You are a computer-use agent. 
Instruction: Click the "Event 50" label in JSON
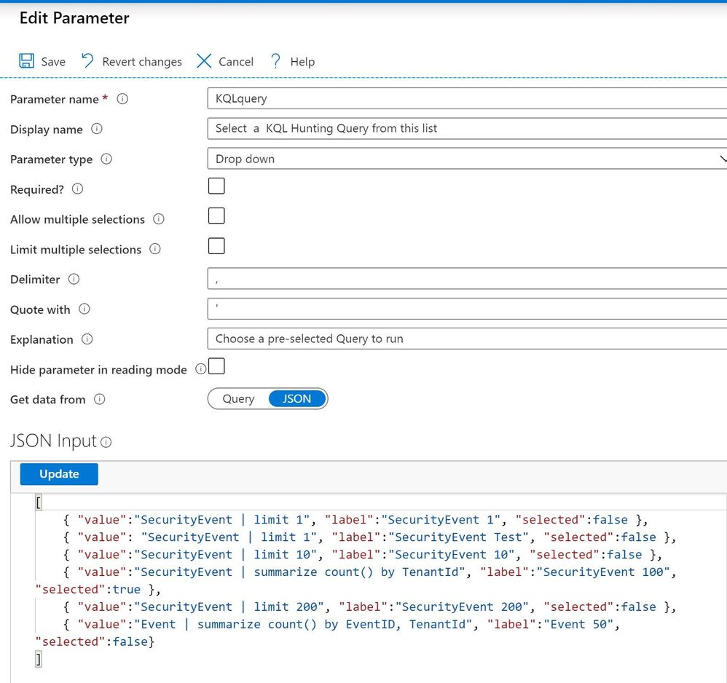[578, 624]
